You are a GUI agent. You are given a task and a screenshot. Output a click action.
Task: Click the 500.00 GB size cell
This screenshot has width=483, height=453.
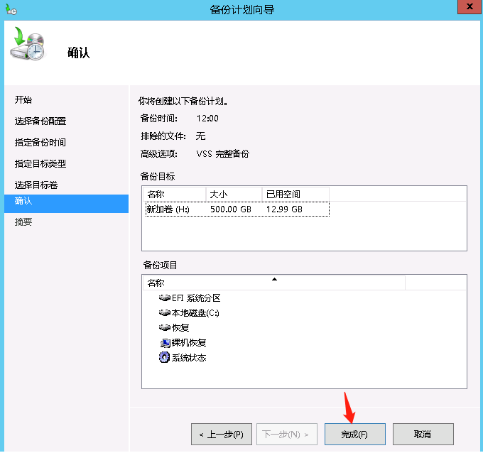pos(230,209)
